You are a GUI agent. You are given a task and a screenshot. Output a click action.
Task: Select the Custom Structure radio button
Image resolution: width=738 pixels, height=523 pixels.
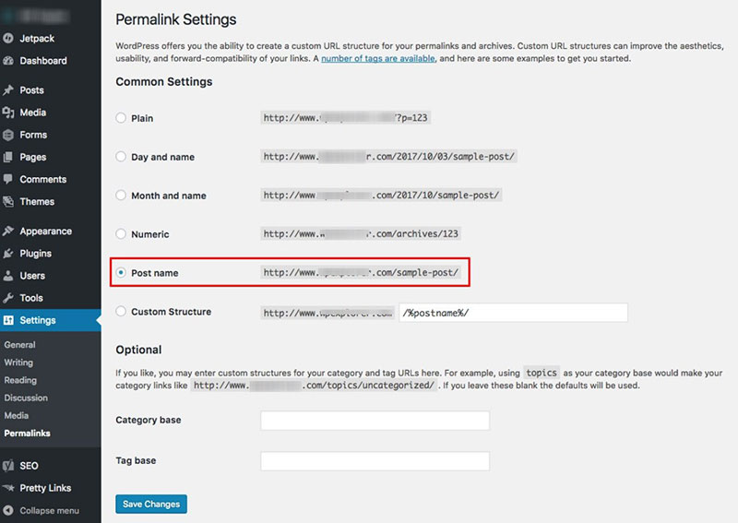pos(121,311)
